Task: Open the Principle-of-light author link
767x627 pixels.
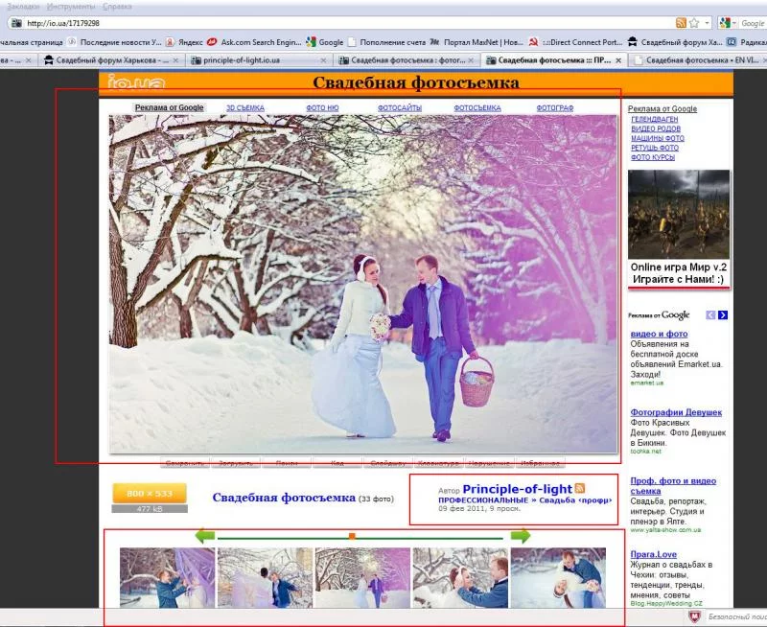Action: (x=517, y=489)
